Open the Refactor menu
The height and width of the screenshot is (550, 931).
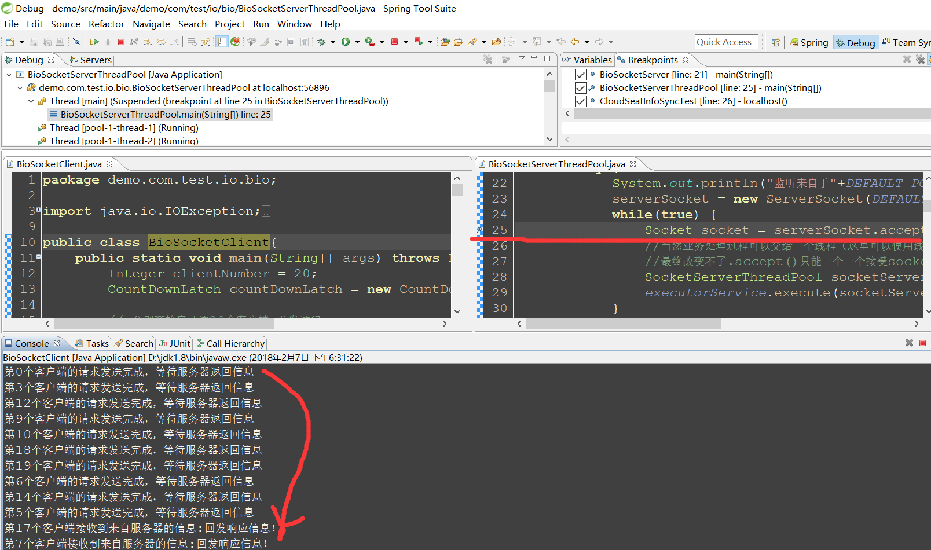click(x=107, y=24)
